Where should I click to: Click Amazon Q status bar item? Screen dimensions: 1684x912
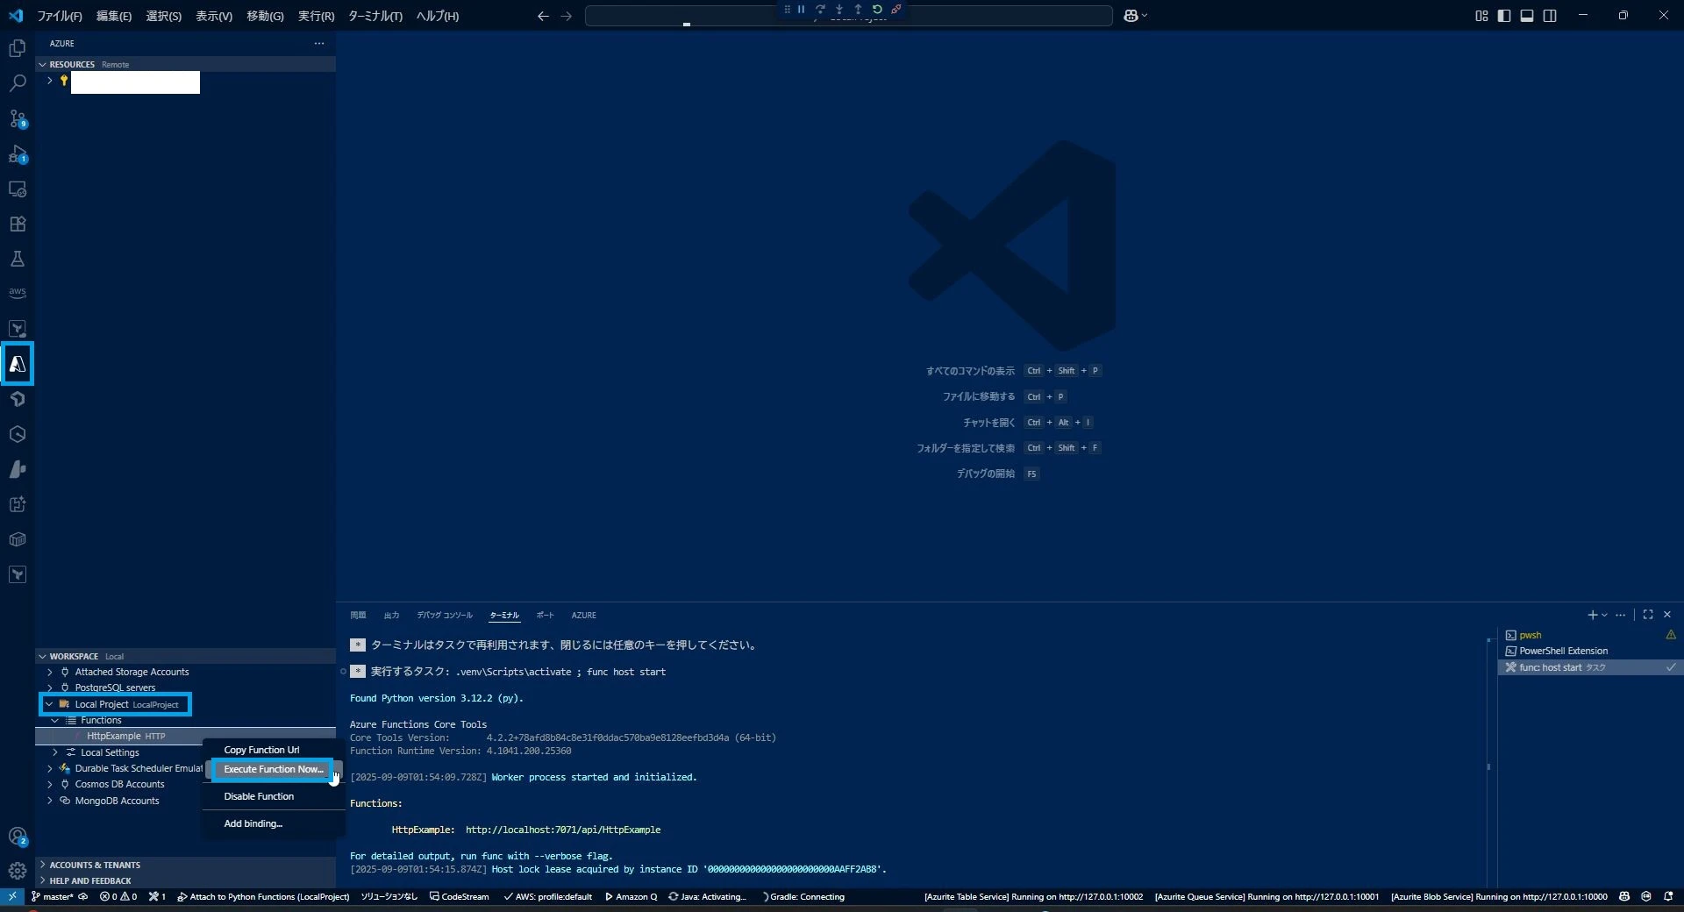(x=631, y=896)
